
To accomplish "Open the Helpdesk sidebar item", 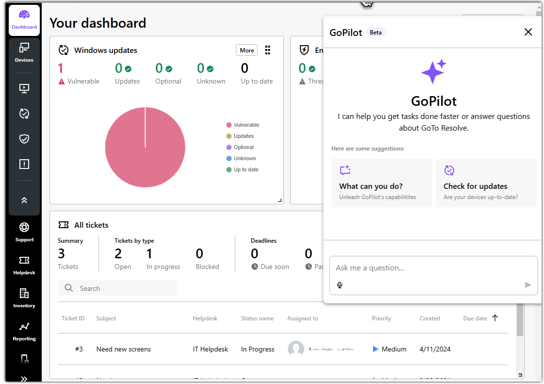I will click(x=24, y=265).
